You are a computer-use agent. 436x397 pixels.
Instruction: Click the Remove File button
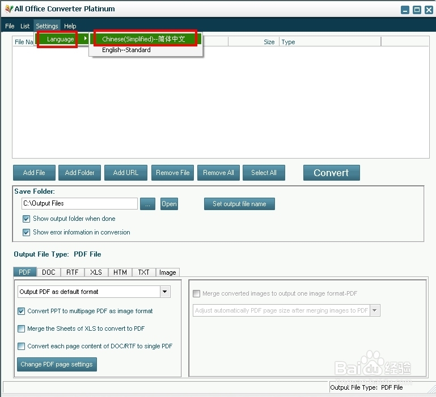point(173,173)
